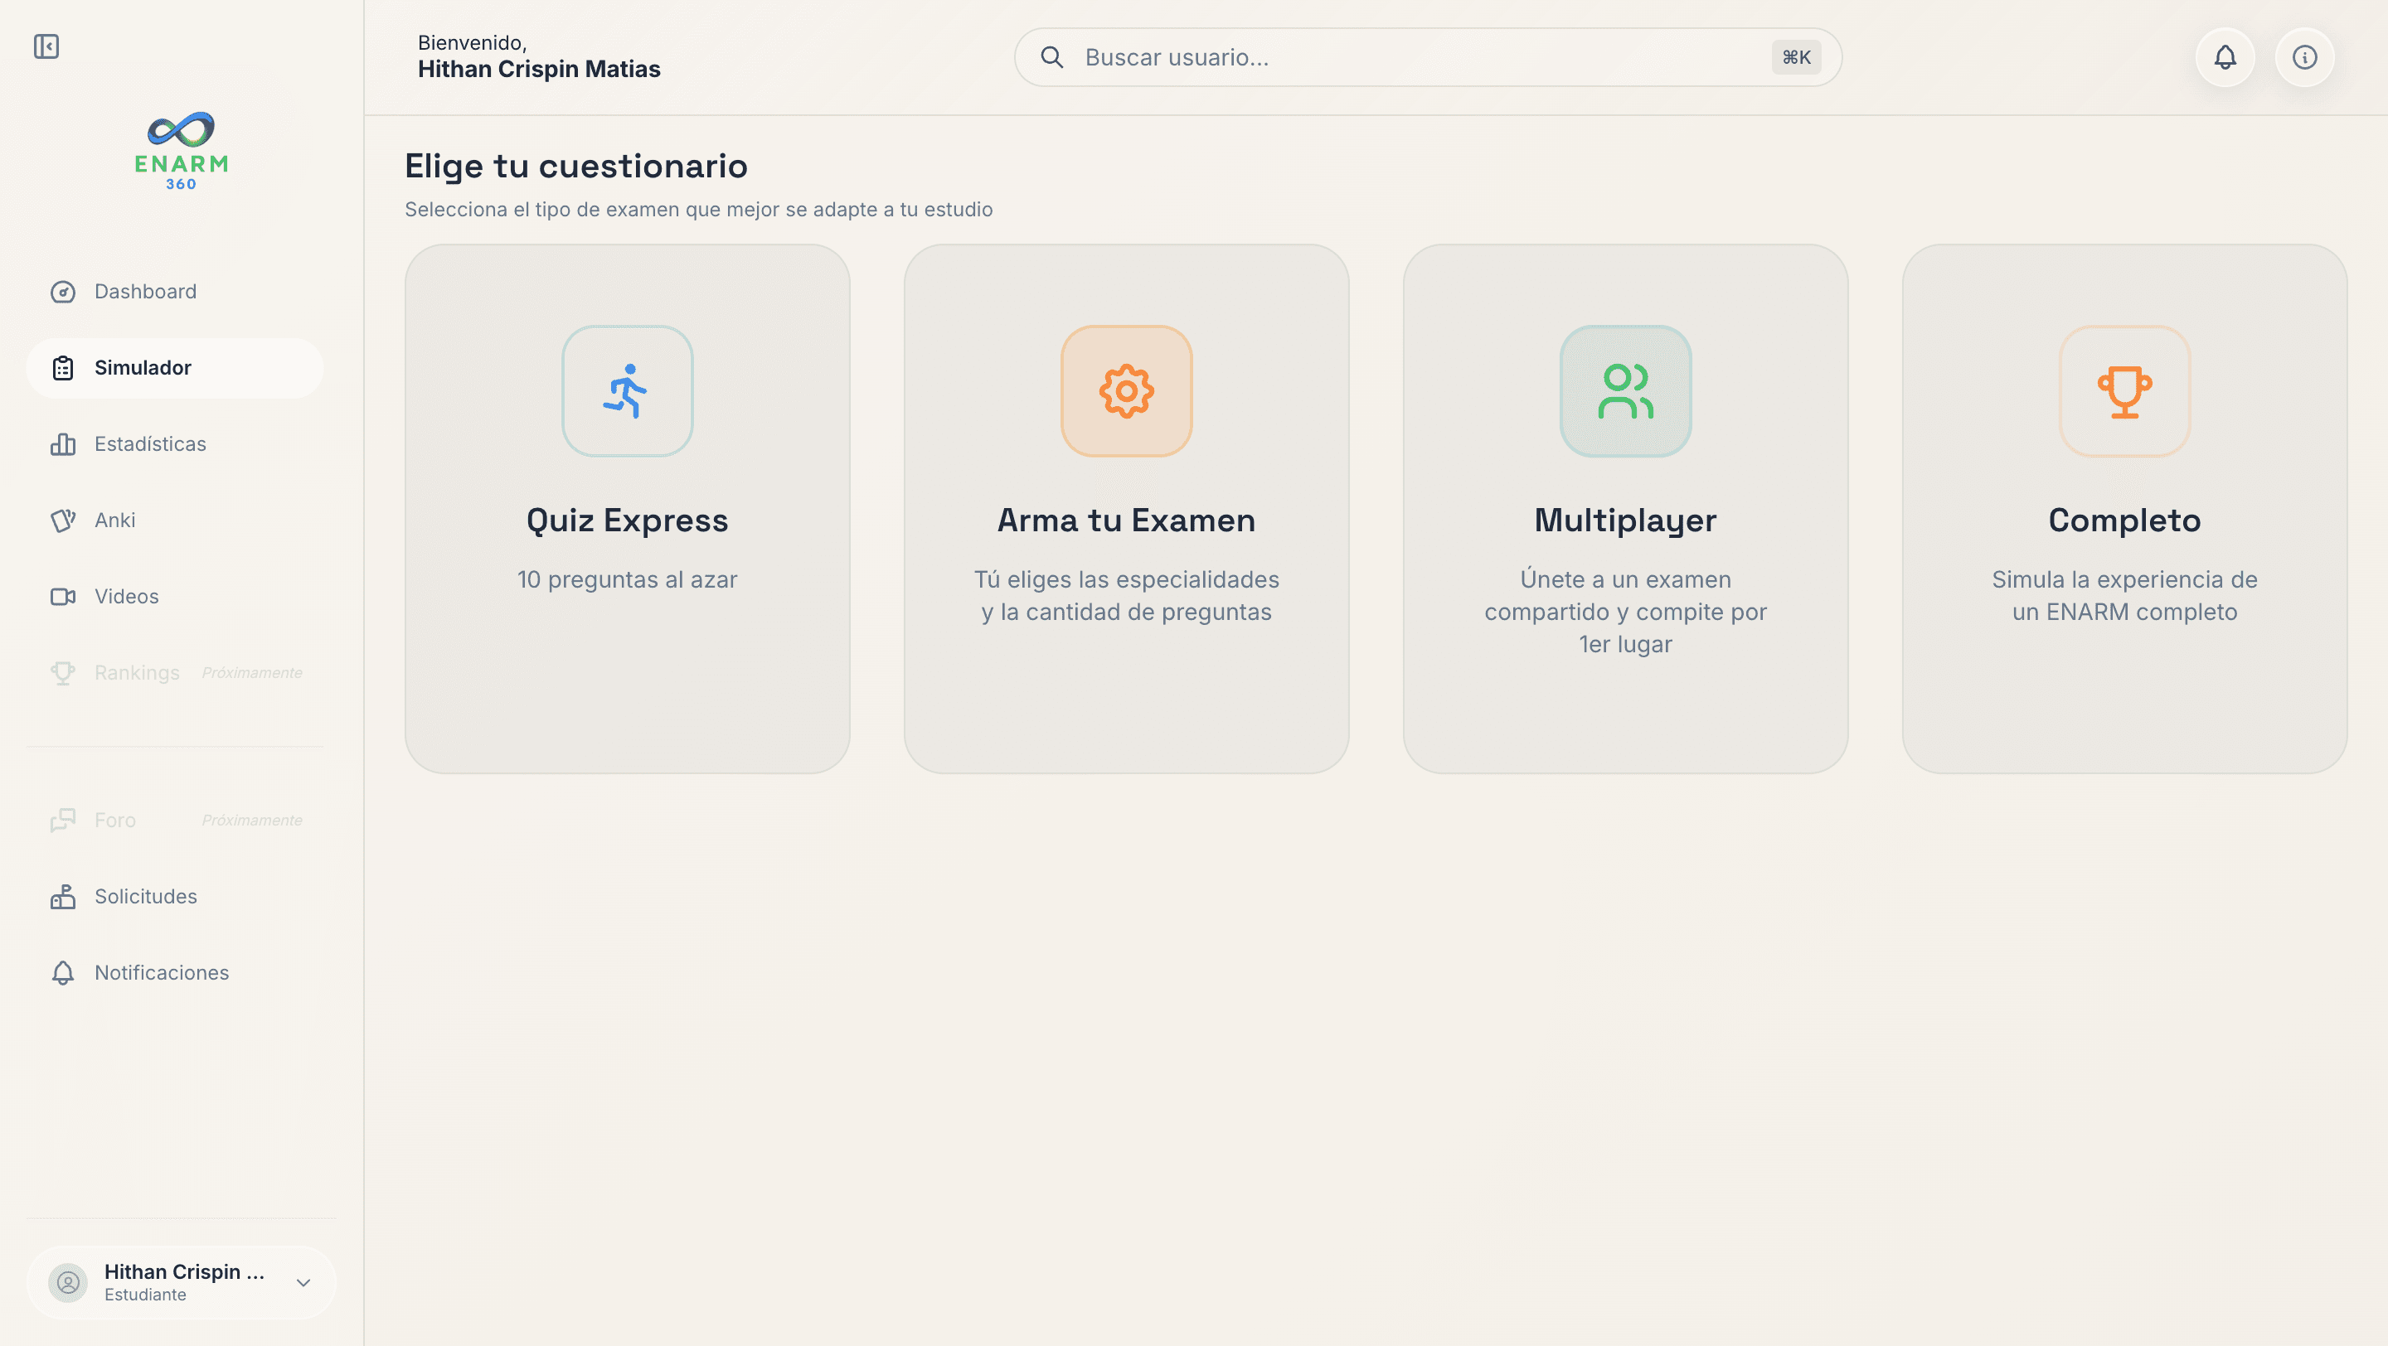Click the header name 'Hithan Crispin Matias'

pos(539,70)
